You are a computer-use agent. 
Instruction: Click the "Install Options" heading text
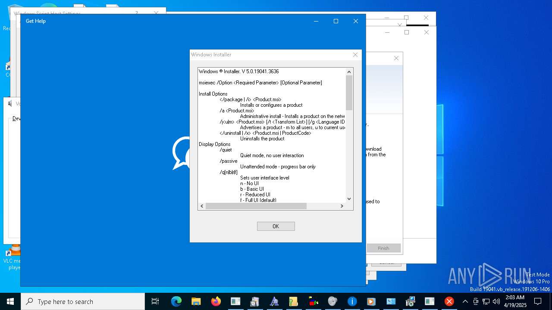coord(213,94)
